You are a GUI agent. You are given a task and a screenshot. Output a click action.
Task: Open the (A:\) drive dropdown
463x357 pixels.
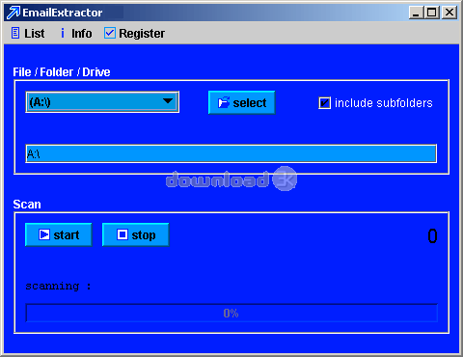pos(102,102)
